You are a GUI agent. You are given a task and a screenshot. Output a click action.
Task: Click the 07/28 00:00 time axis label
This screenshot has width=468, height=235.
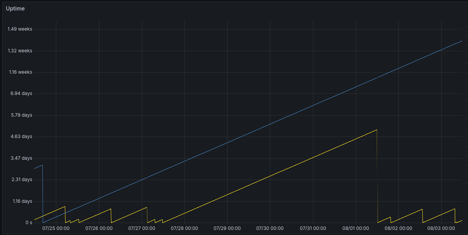pyautogui.click(x=184, y=228)
